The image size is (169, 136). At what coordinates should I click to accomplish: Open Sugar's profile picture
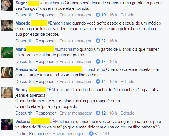click(7, 5)
